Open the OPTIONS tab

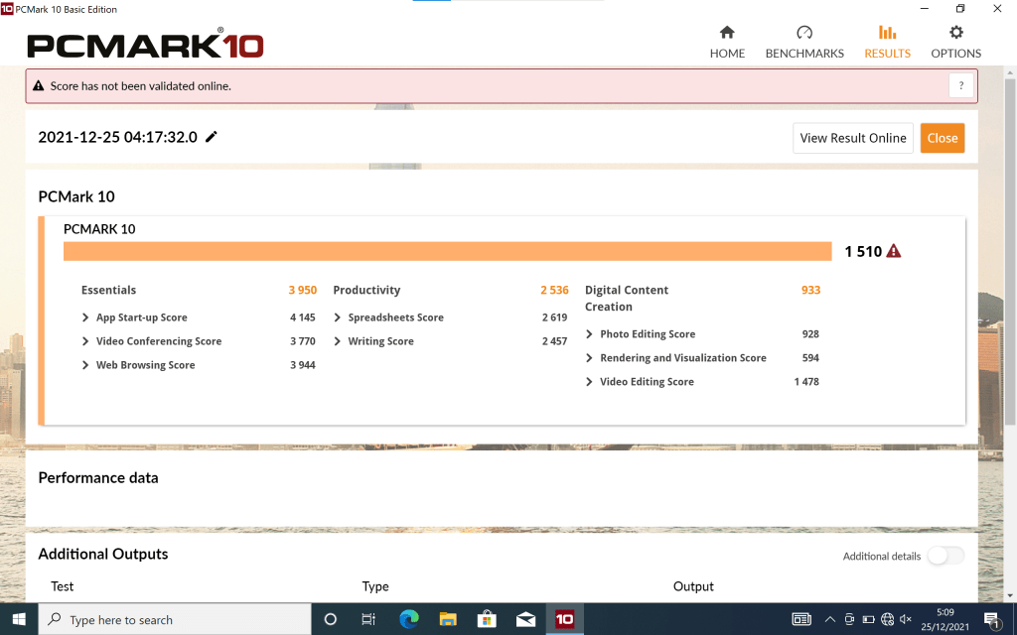(956, 42)
